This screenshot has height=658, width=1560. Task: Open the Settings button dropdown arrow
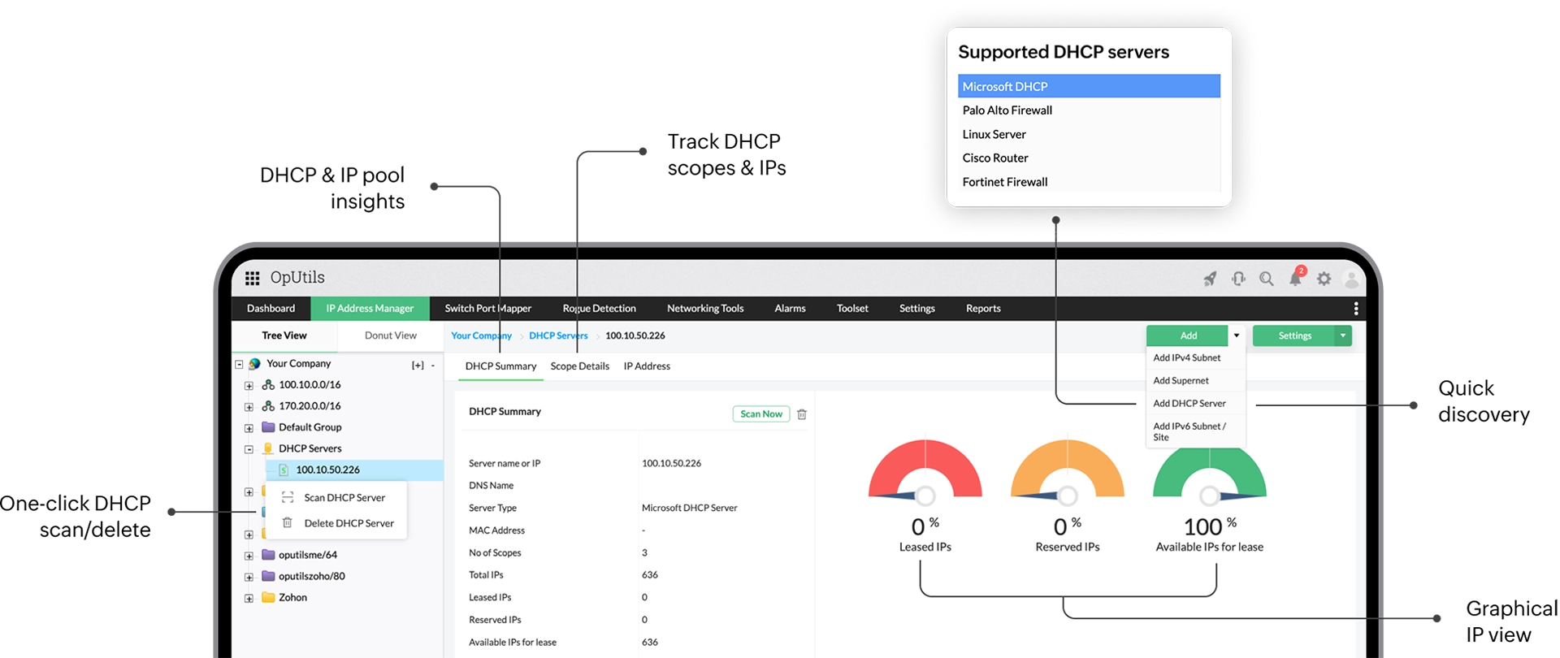click(x=1343, y=335)
